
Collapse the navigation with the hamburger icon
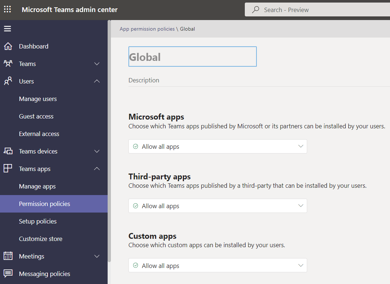pyautogui.click(x=7, y=29)
